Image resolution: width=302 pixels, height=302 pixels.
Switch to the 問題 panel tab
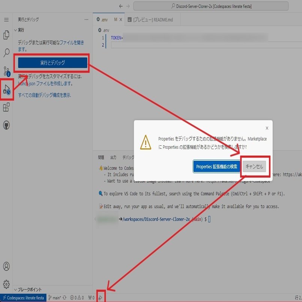[101, 157]
